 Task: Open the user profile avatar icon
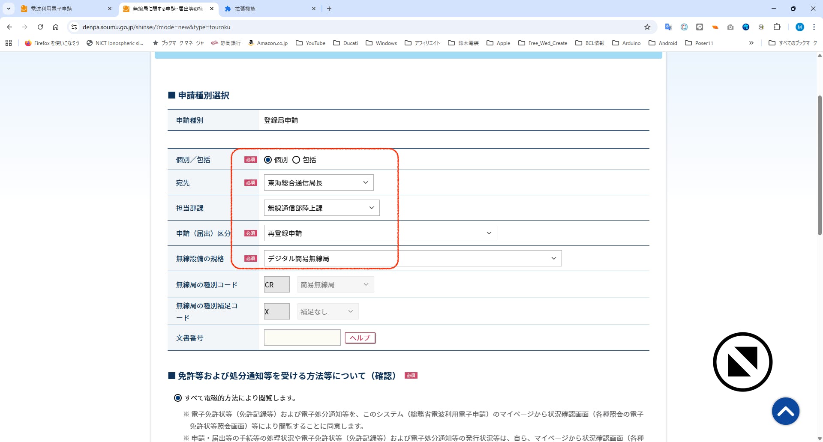[x=799, y=27]
